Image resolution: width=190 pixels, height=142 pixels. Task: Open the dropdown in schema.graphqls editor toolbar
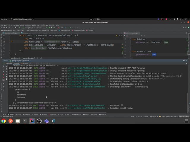tap(136, 36)
